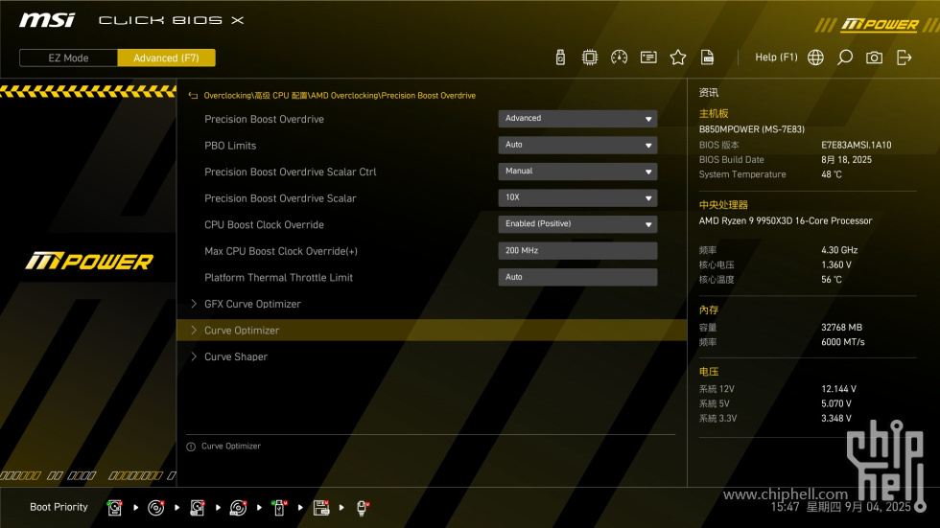Click the 6000 MT/s memory frequency value
The height and width of the screenshot is (528, 940).
(843, 342)
